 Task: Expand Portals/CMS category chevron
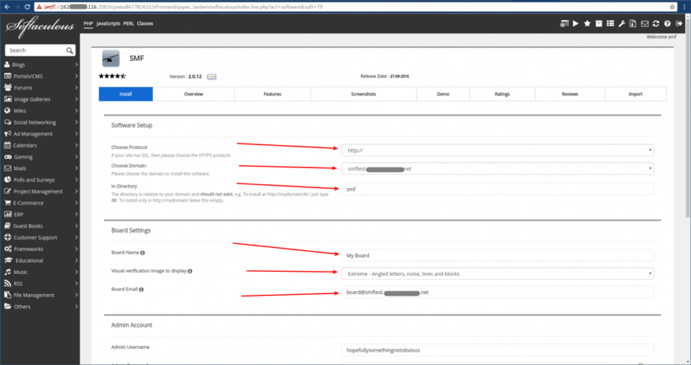tap(76, 76)
